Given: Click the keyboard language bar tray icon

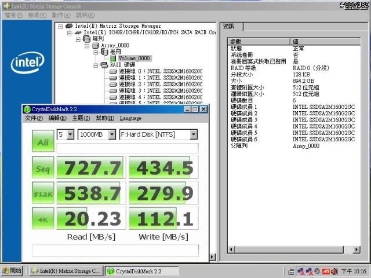Looking at the screenshot, I should point(291,272).
